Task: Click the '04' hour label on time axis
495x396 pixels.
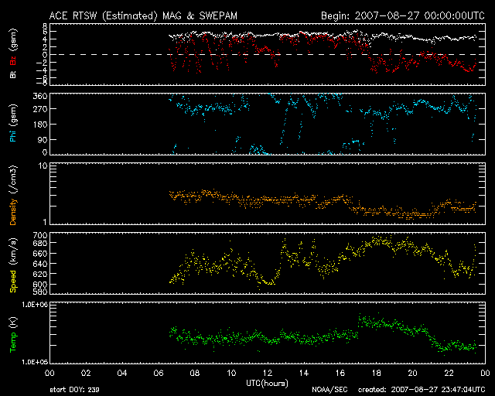Action: coord(122,374)
